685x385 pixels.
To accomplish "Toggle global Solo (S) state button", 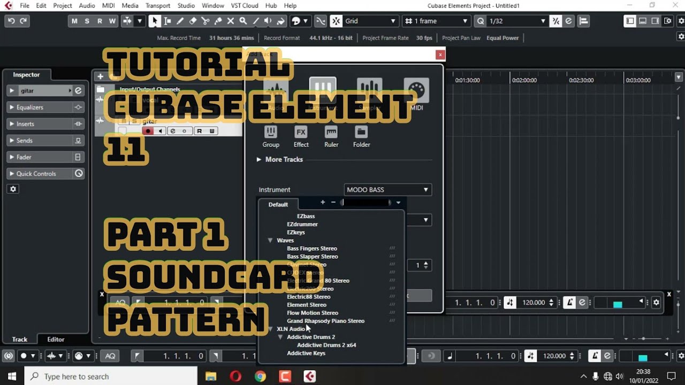I will pos(87,21).
